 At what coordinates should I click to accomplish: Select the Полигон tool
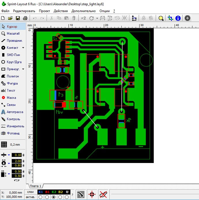coord(13,76)
